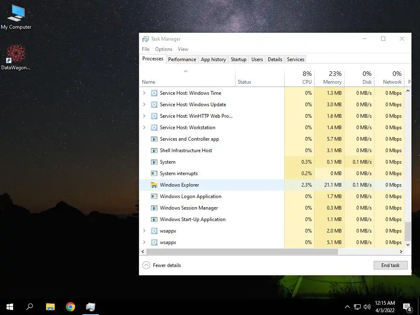Switch to the Users tab
This screenshot has height=315, width=420.
click(x=257, y=59)
